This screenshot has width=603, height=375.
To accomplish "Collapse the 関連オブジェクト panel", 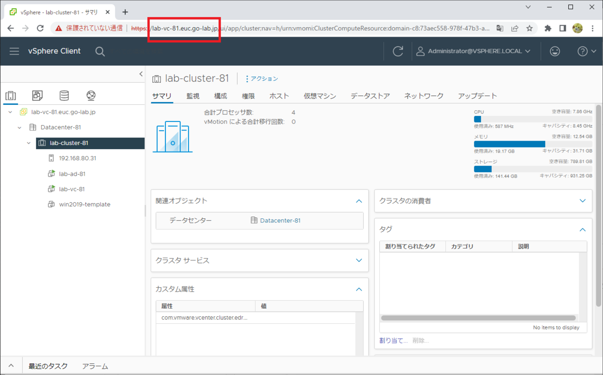I will (x=359, y=201).
